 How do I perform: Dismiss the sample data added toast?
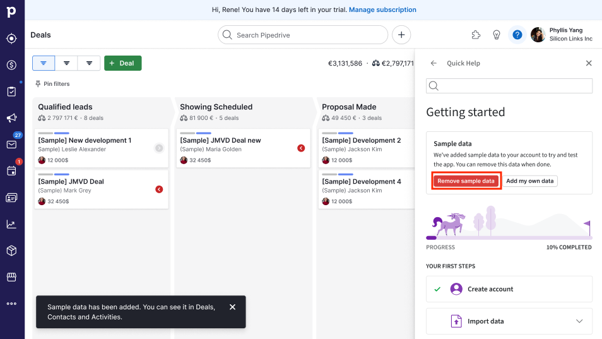(x=232, y=307)
